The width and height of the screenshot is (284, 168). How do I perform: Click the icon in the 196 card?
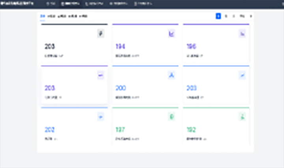pos(242,34)
